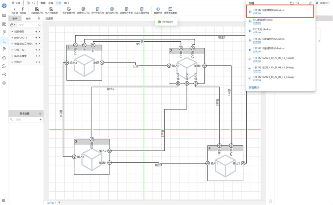
Task: Expand the 分组 (12) tree node
Action: click(x=12, y=50)
